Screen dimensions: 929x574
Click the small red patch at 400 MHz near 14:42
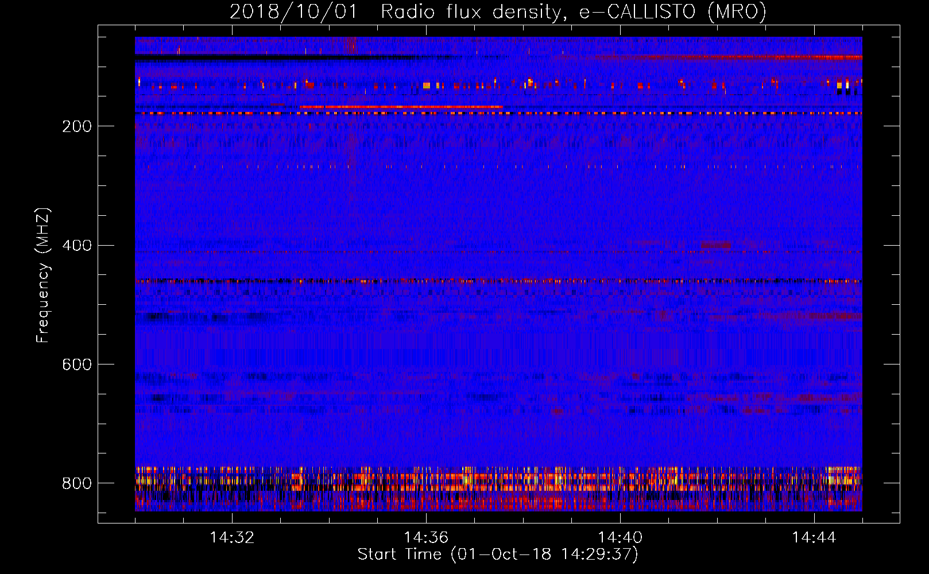(716, 245)
